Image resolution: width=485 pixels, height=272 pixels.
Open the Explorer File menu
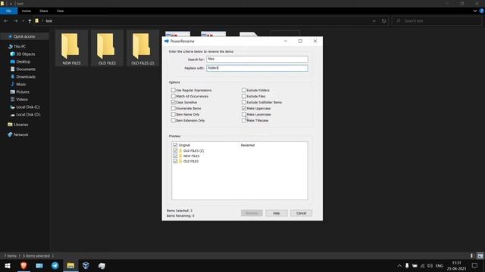click(8, 11)
